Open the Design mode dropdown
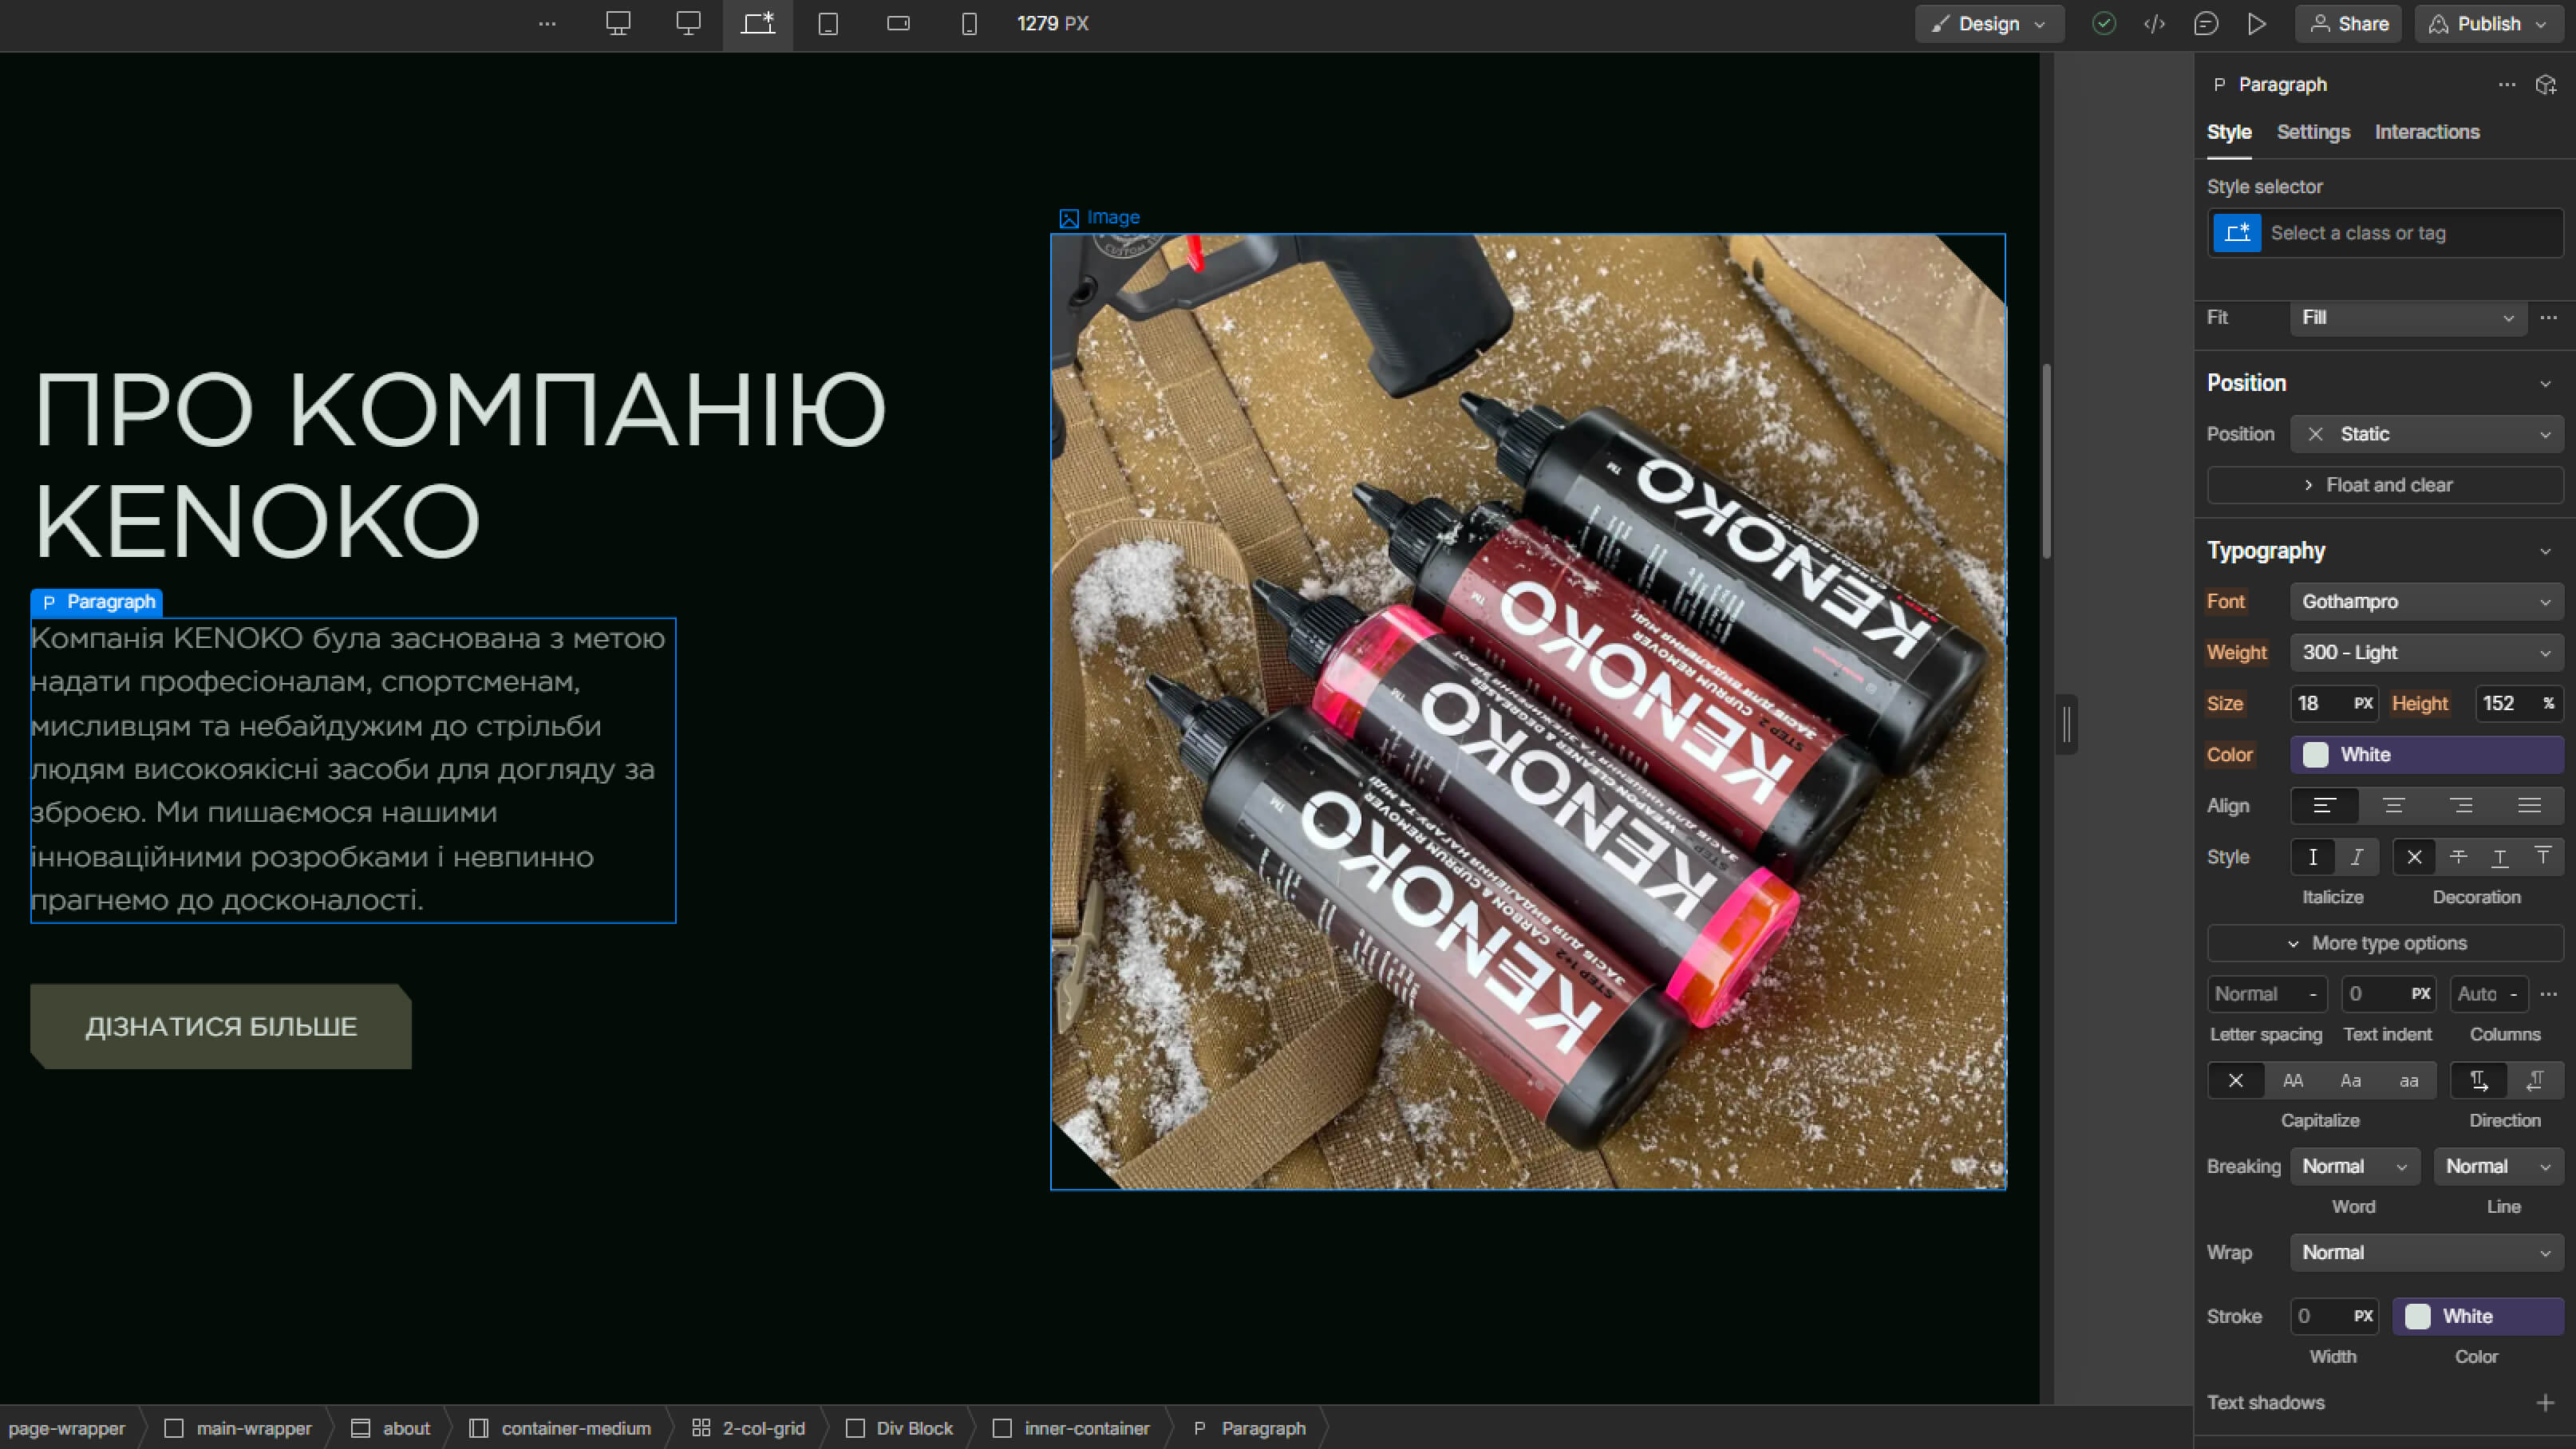 point(1989,24)
